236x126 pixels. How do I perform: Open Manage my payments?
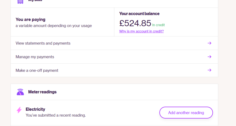coord(114,57)
